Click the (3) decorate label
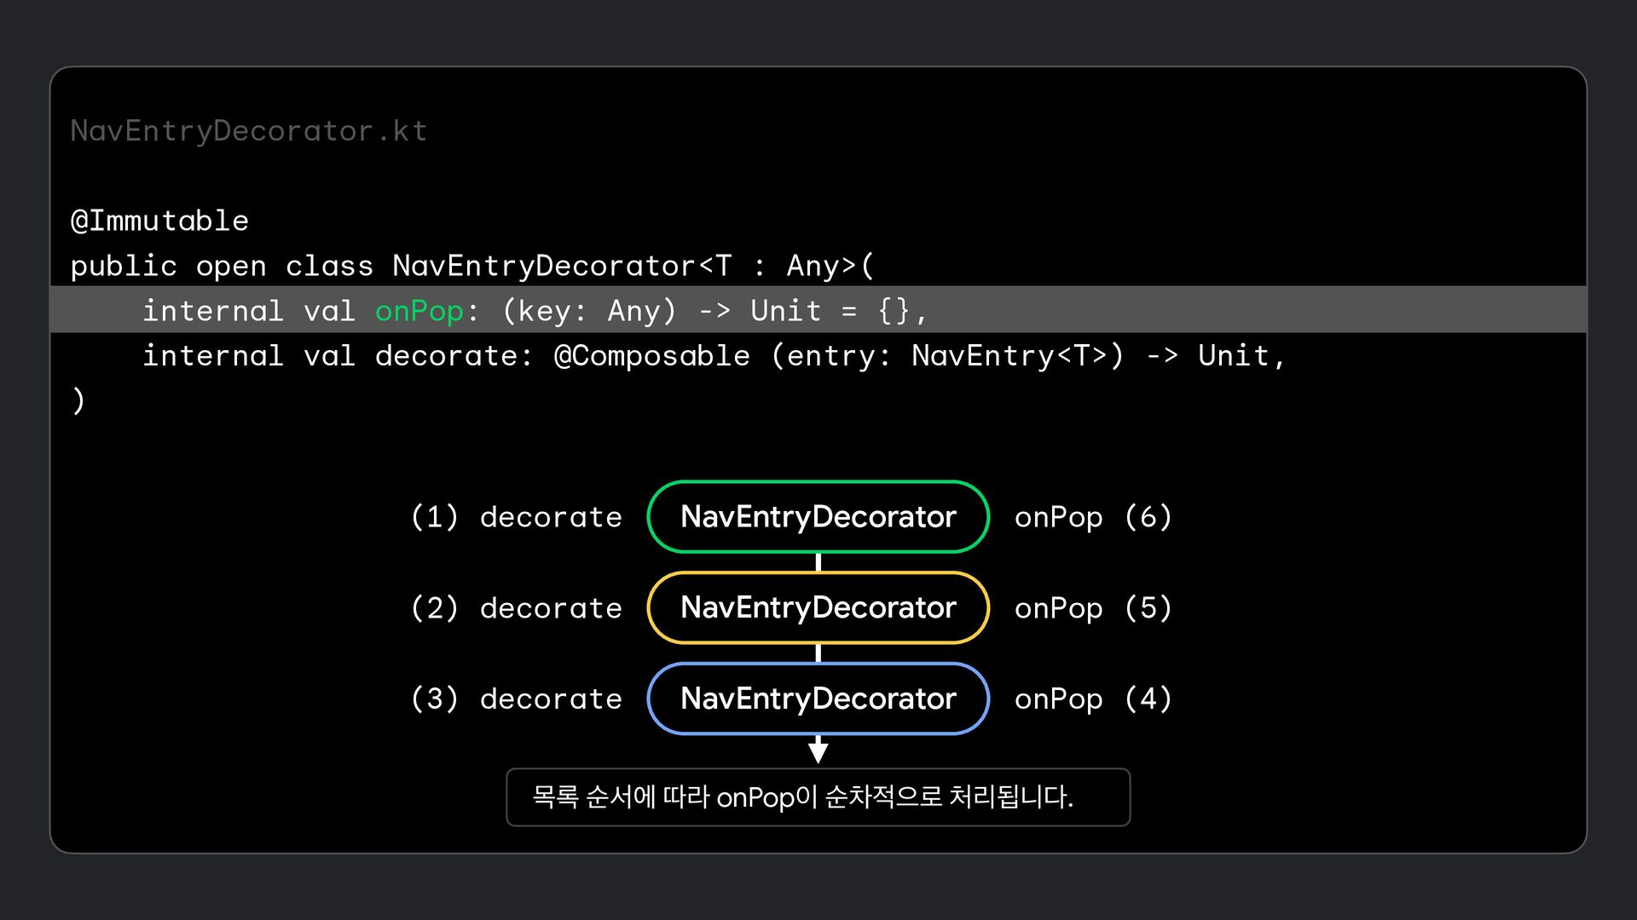This screenshot has height=920, width=1637. (516, 699)
